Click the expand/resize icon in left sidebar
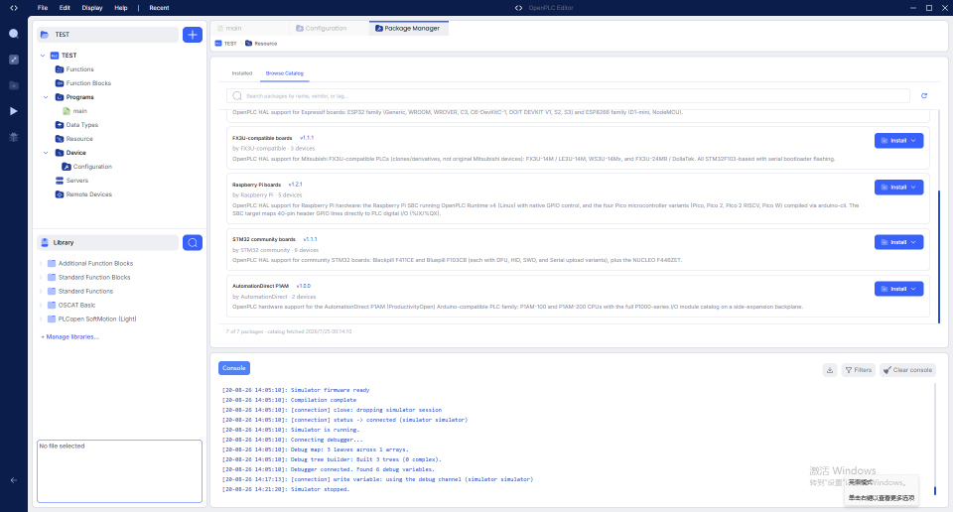This screenshot has width=953, height=512. [13, 60]
